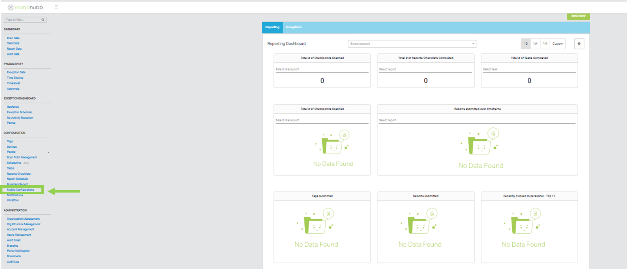
Task: Open the Geofence link
Action: pos(13,107)
